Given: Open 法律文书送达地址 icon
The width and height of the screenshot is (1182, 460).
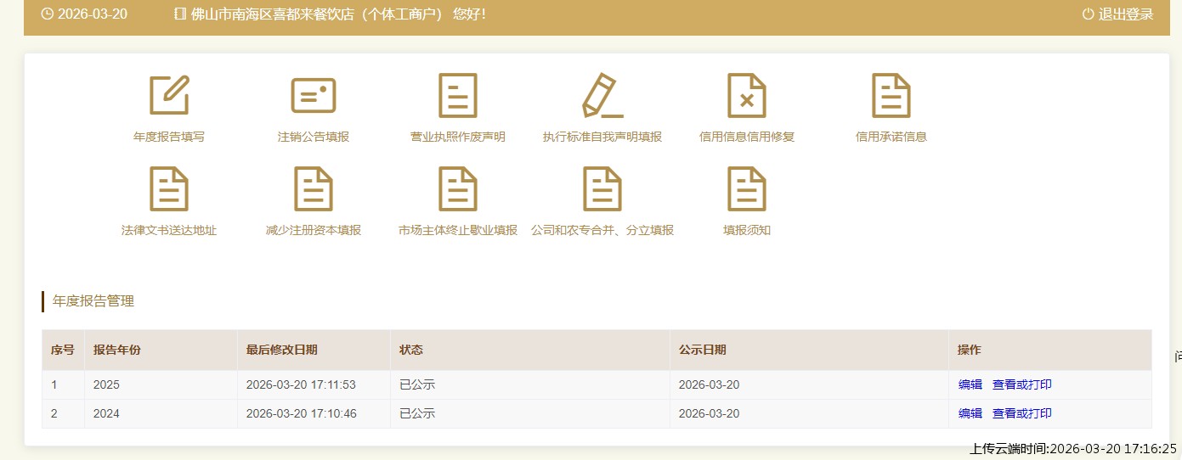Looking at the screenshot, I should tap(169, 188).
